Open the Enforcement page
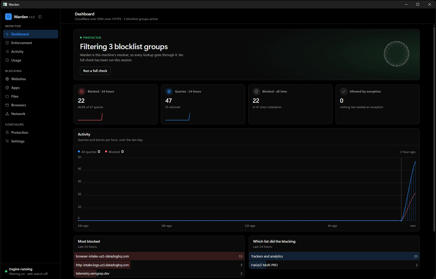This screenshot has width=436, height=279. point(30,43)
